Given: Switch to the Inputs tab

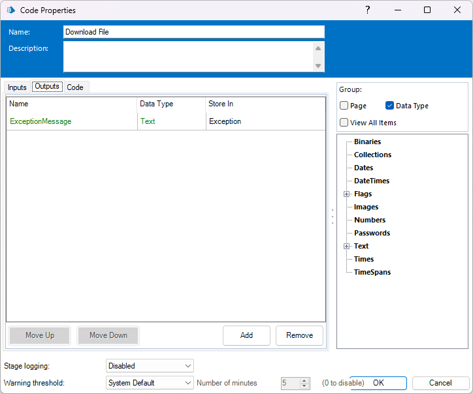Looking at the screenshot, I should (17, 87).
